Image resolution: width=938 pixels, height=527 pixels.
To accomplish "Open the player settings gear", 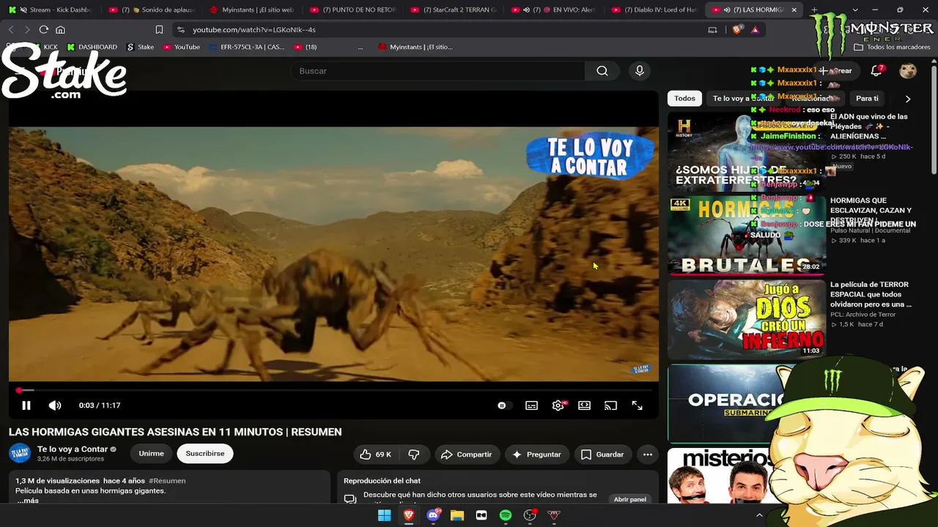I will tap(558, 405).
